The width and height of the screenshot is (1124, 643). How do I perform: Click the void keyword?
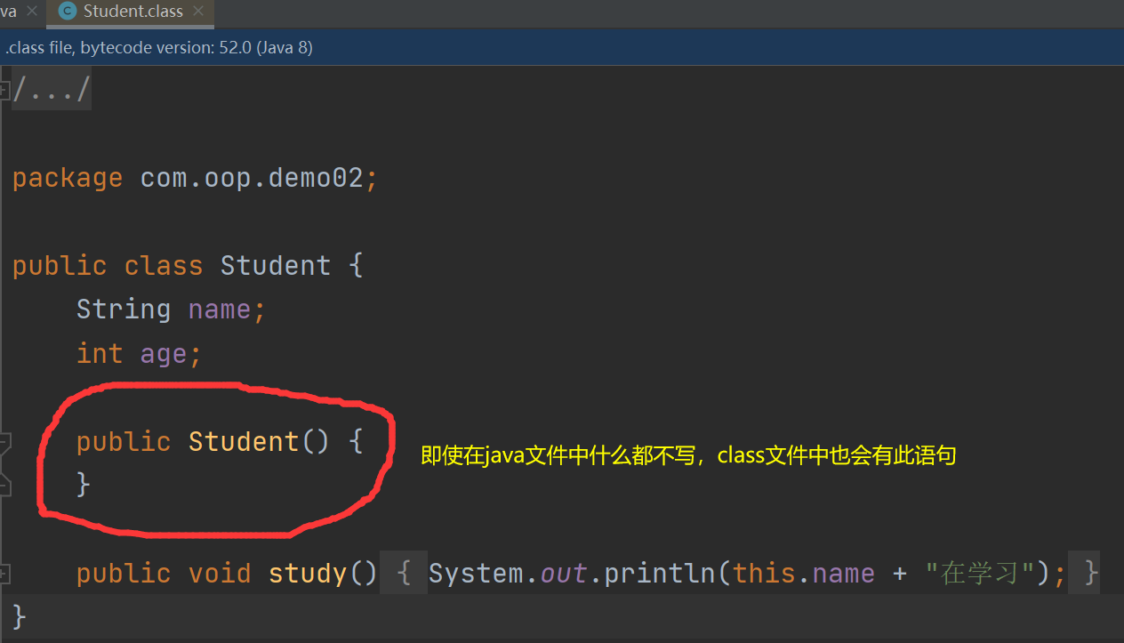(x=220, y=573)
